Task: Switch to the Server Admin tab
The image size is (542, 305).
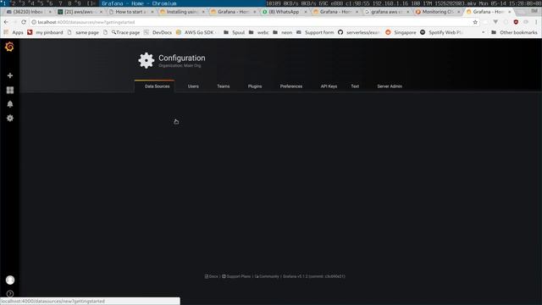Action: coord(390,86)
